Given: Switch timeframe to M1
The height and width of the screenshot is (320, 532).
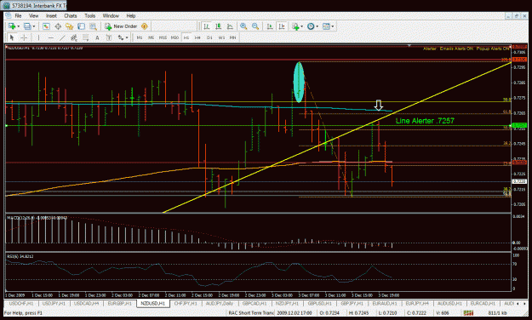Looking at the screenshot, I should pyautogui.click(x=140, y=37).
